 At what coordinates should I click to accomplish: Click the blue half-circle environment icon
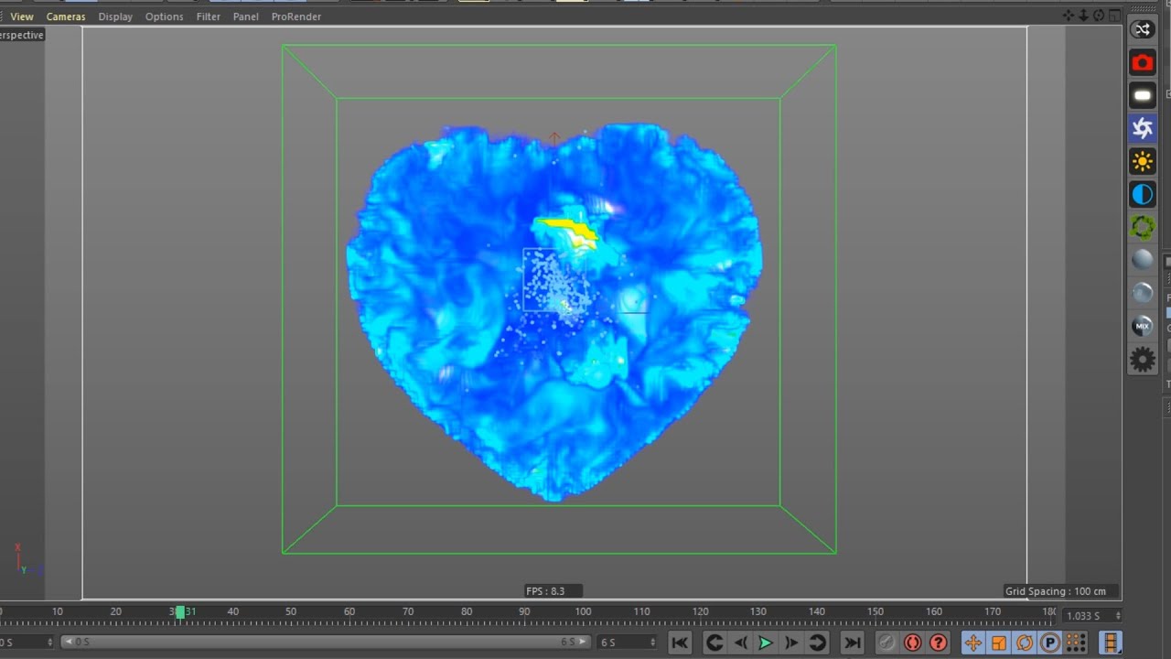[x=1143, y=194]
